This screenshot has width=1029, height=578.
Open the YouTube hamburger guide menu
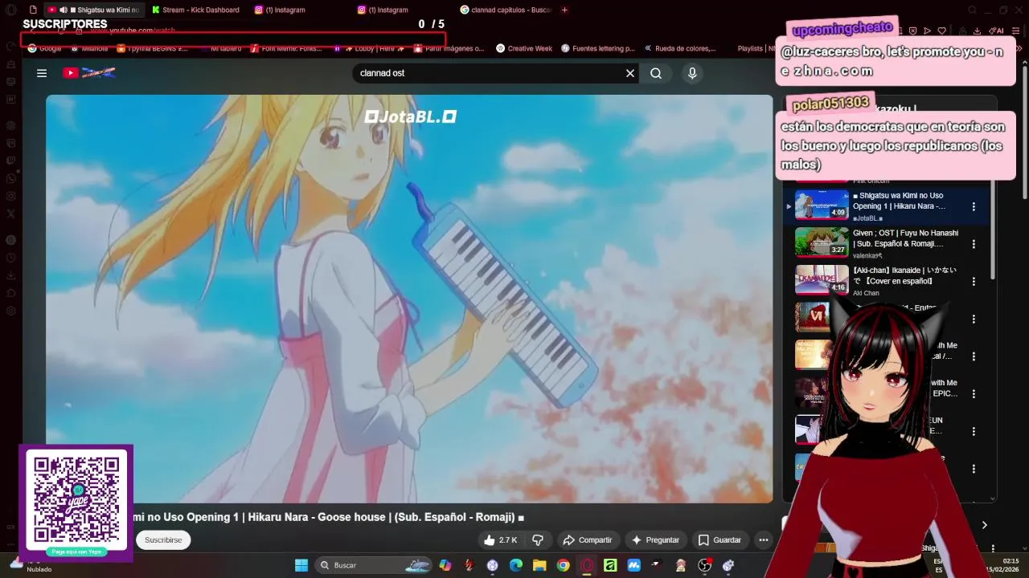42,73
